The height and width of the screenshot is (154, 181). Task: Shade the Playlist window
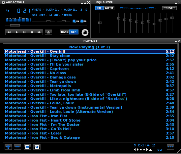coord(176,41)
